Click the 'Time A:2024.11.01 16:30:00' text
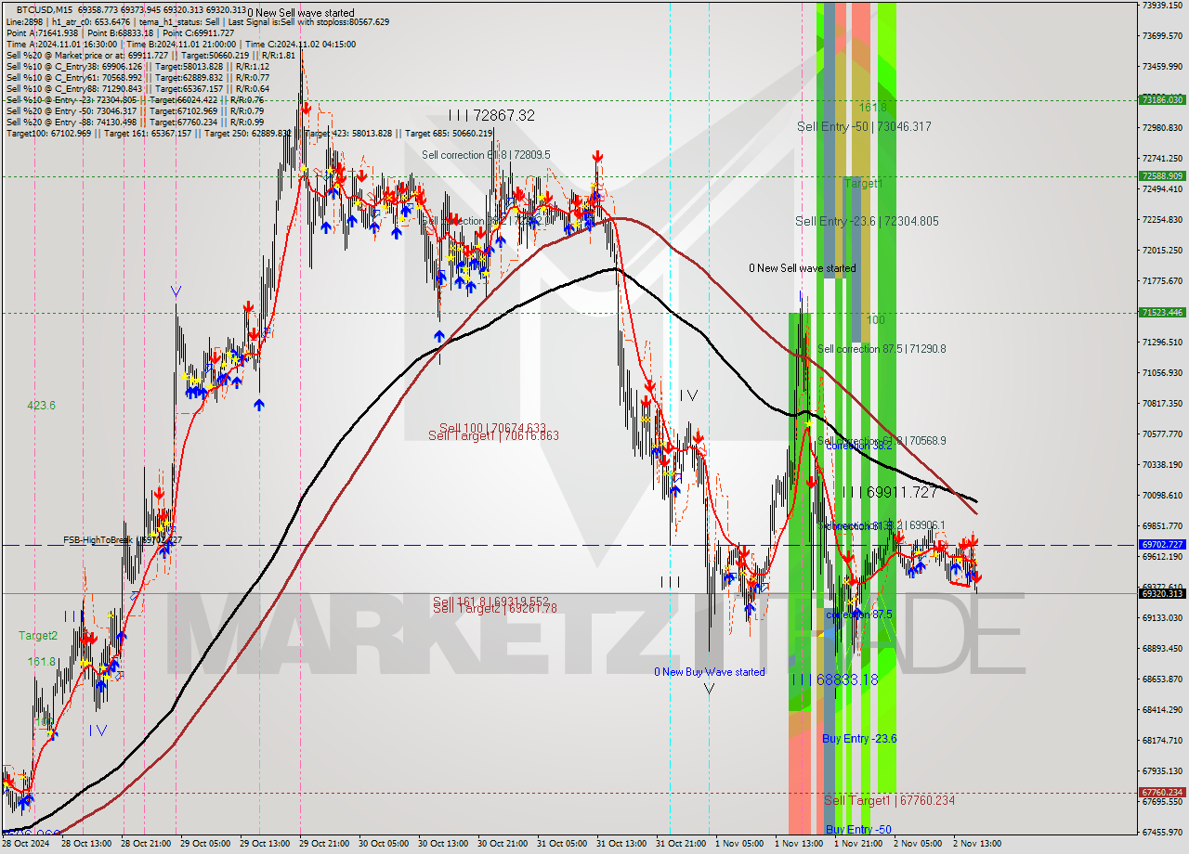This screenshot has width=1189, height=854. pos(62,44)
